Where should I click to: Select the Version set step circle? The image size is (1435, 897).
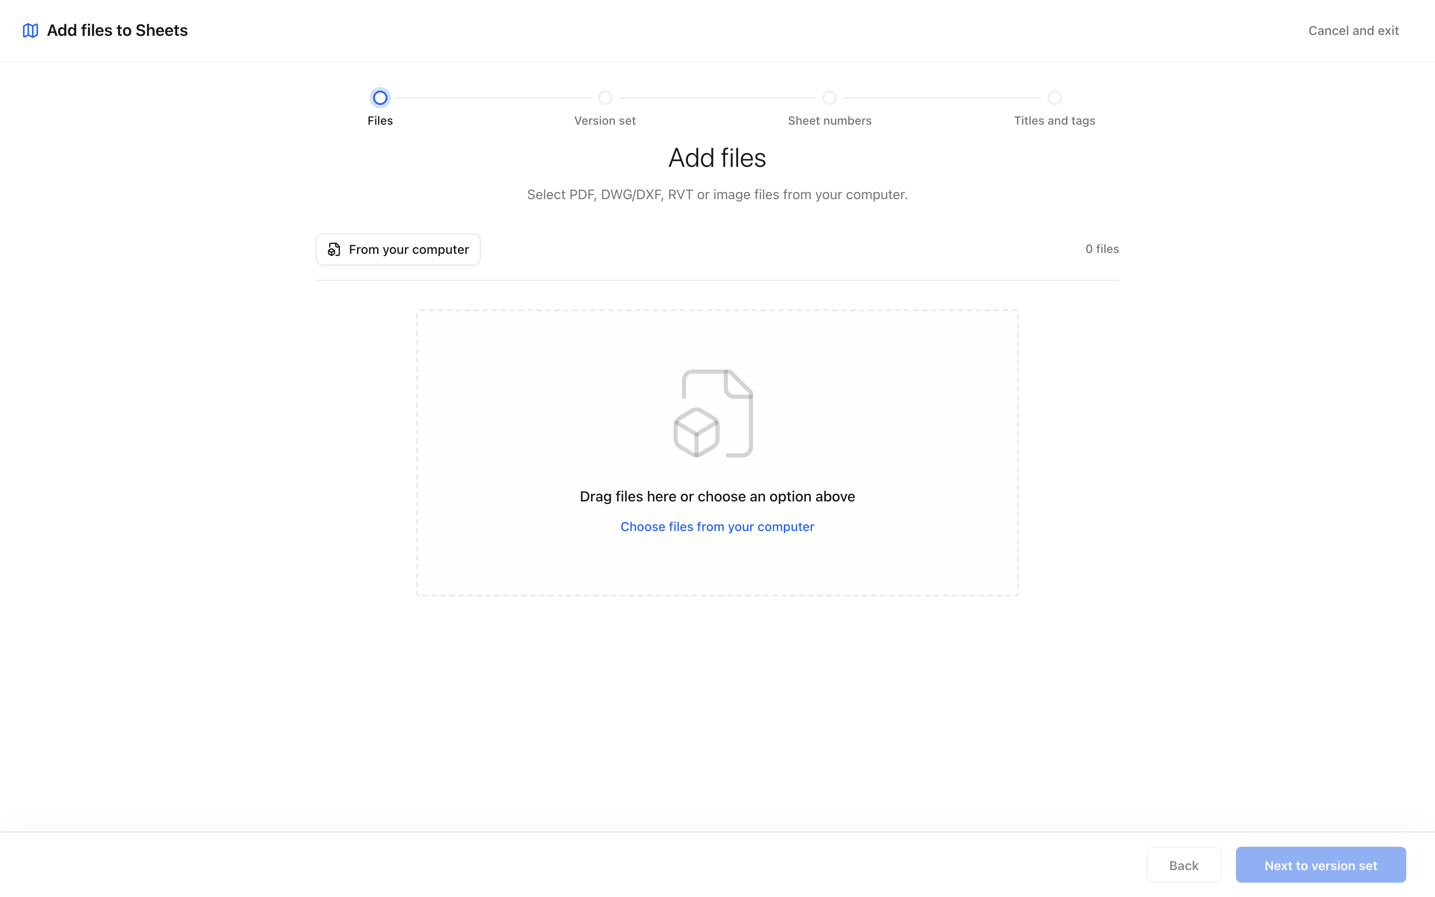pos(605,97)
